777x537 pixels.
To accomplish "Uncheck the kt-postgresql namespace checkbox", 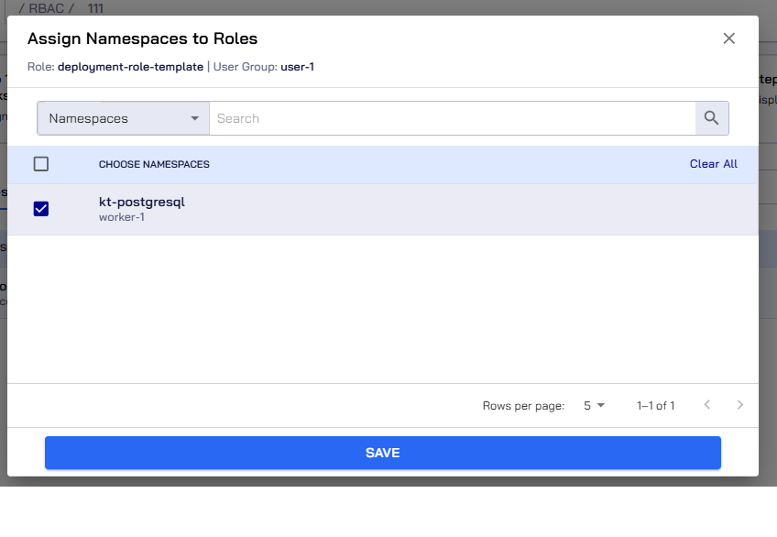I will 41,209.
